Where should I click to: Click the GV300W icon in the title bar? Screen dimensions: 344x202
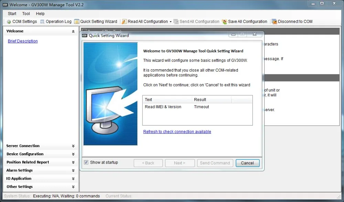[4, 4]
